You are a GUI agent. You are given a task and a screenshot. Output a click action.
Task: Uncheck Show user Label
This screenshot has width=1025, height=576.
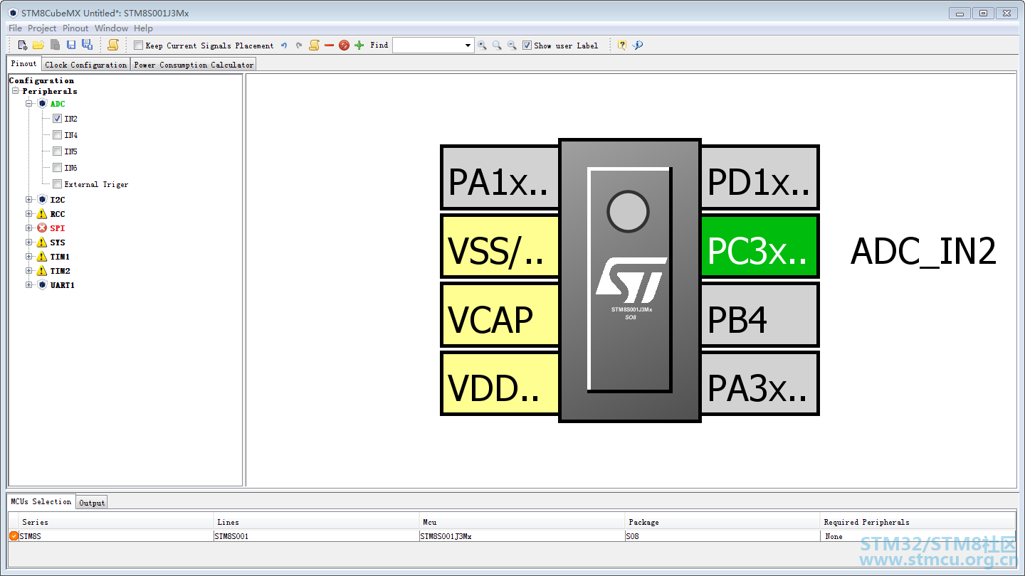tap(527, 46)
